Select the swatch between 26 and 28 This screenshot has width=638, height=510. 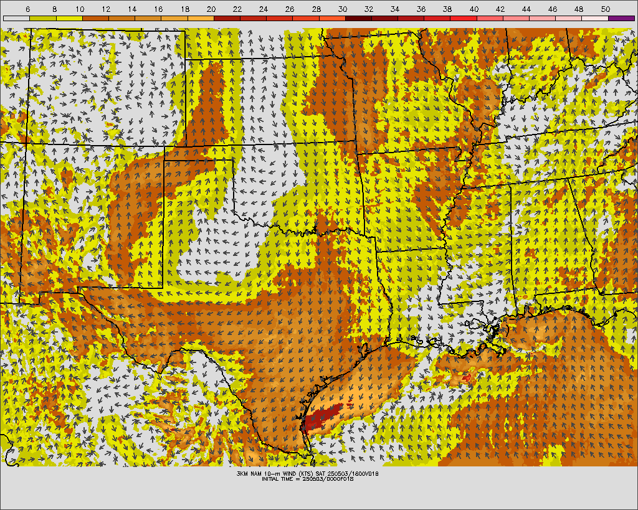(x=306, y=18)
